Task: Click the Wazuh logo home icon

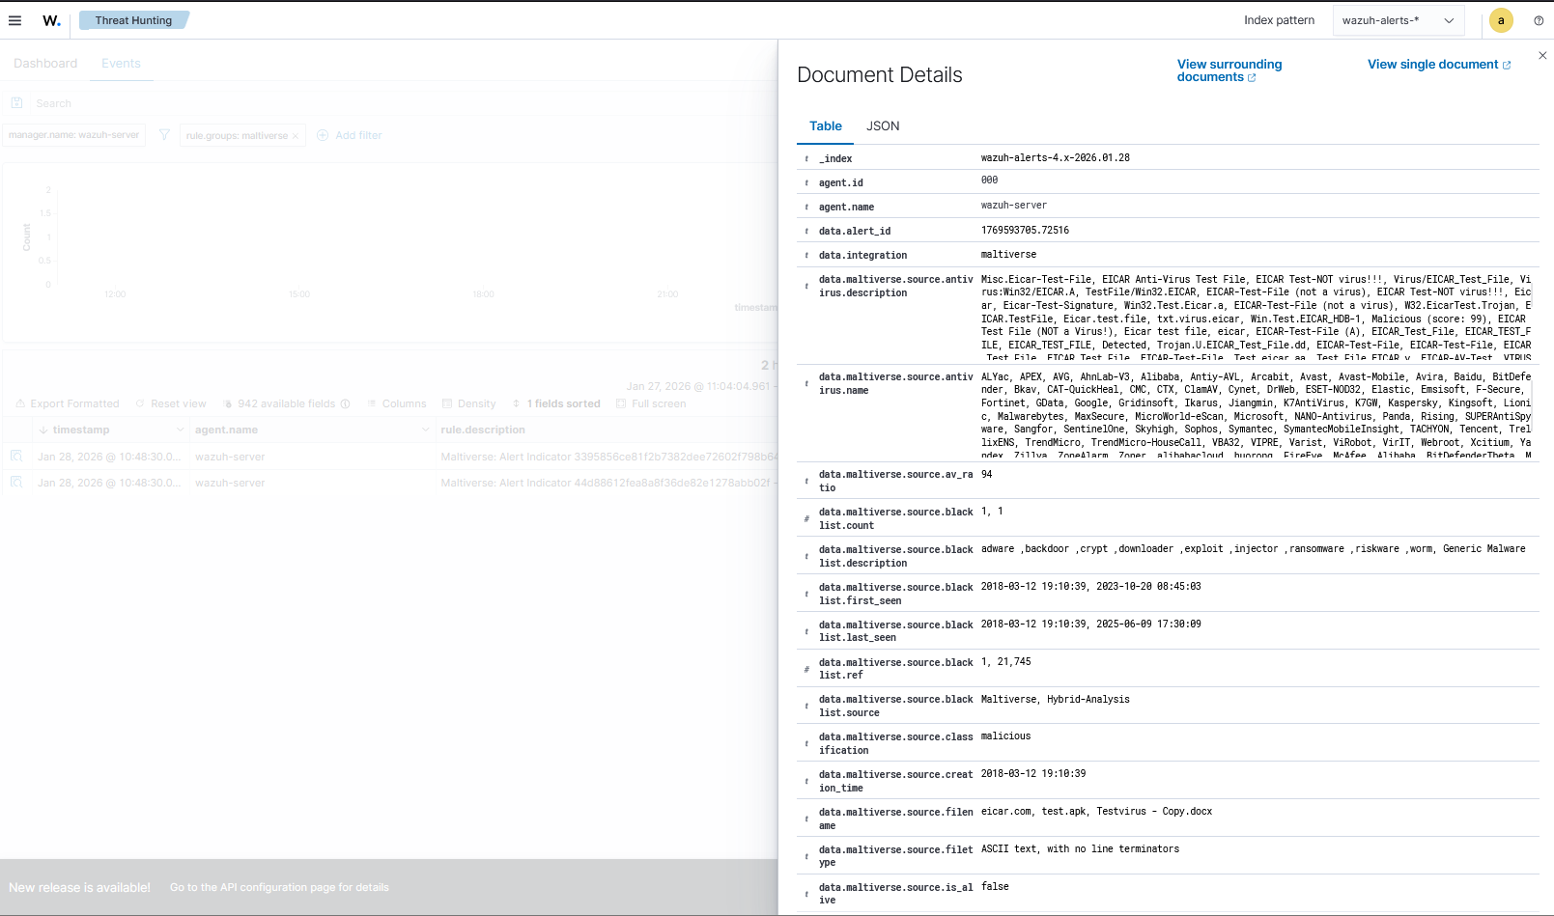Action: [x=51, y=20]
